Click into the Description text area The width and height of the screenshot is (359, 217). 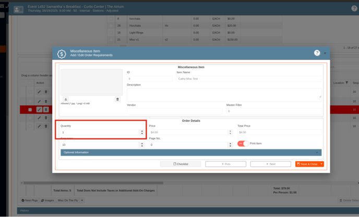pos(223,93)
